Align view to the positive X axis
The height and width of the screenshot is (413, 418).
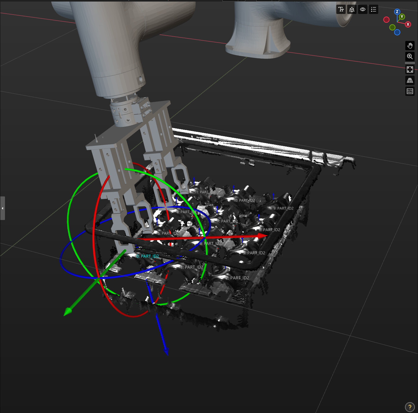coord(408,24)
